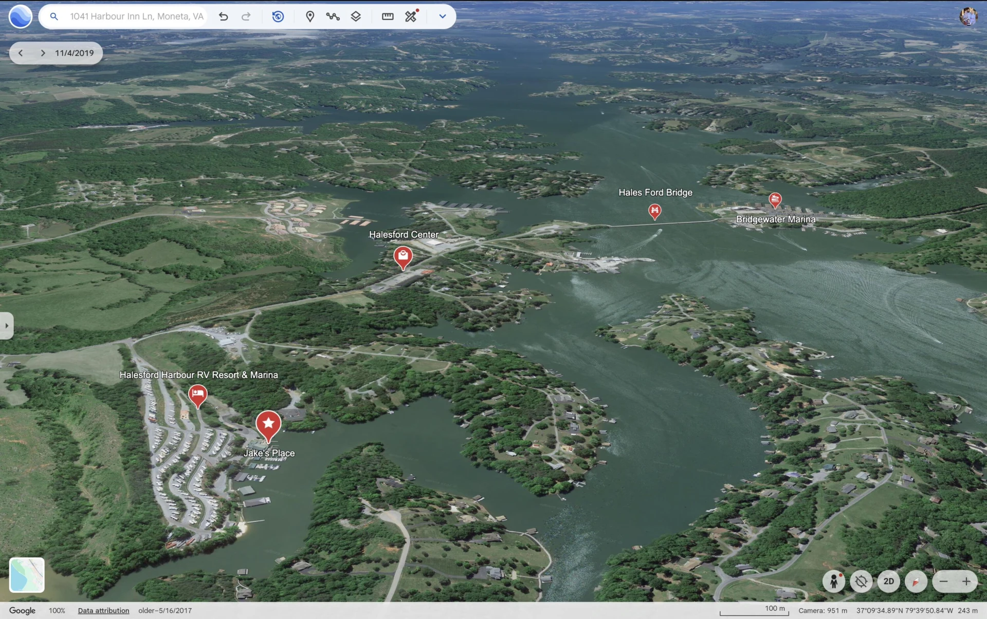Select the Hales Ford Bridge label
This screenshot has height=619, width=987.
[655, 193]
